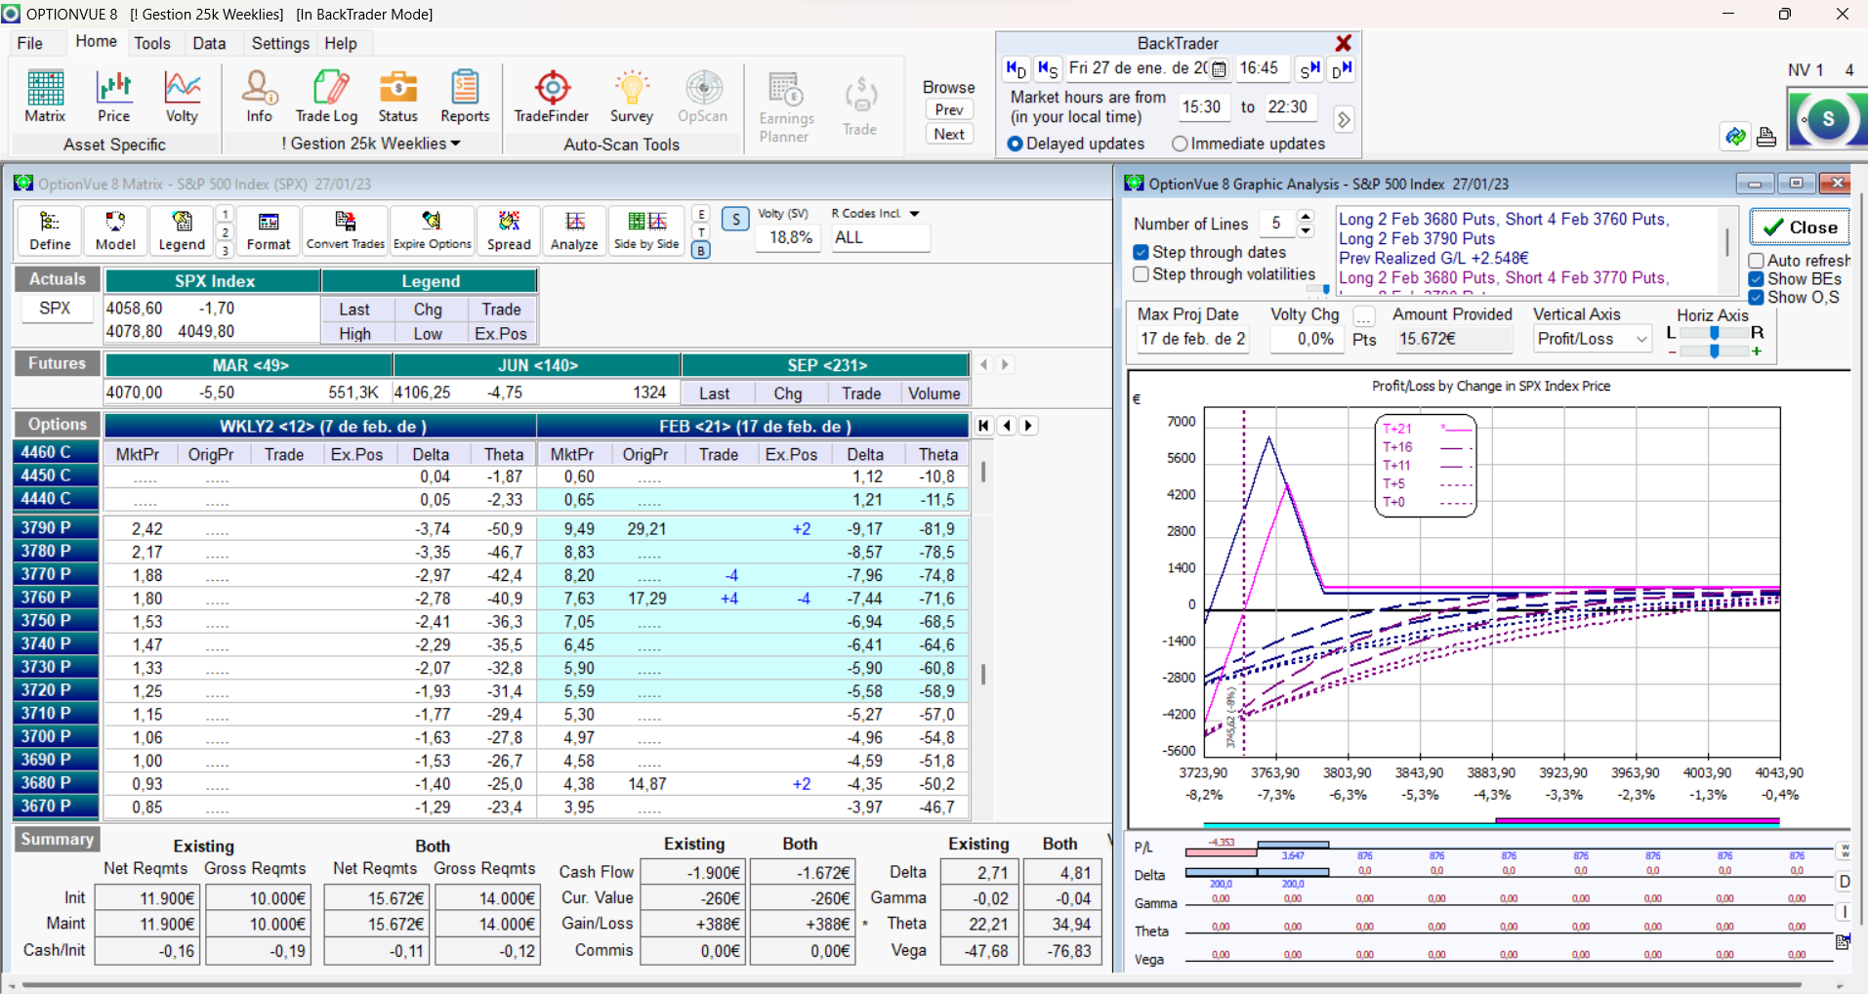The image size is (1868, 994).
Task: Click Model in Matrix toolbar
Action: 115,231
